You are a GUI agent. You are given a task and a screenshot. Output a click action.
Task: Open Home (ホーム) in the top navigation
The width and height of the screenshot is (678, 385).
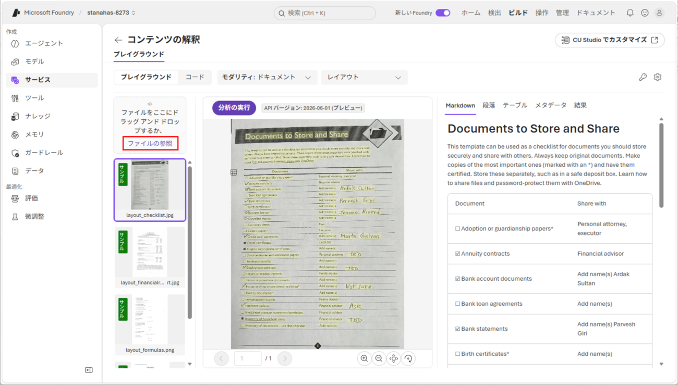[471, 13]
